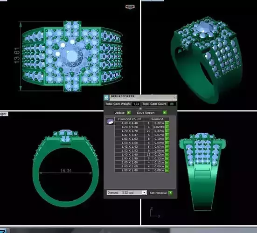Click the green arrow on the 1.70 X 1.70 row
This screenshot has height=233, width=257.
point(167,131)
